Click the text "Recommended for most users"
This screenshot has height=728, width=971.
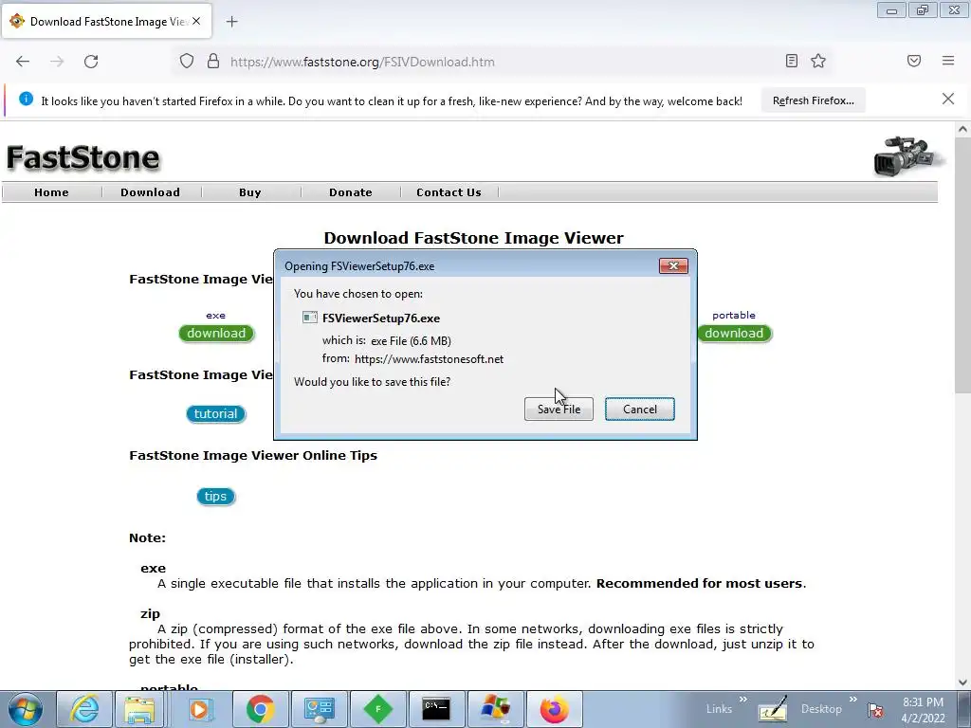click(x=699, y=583)
